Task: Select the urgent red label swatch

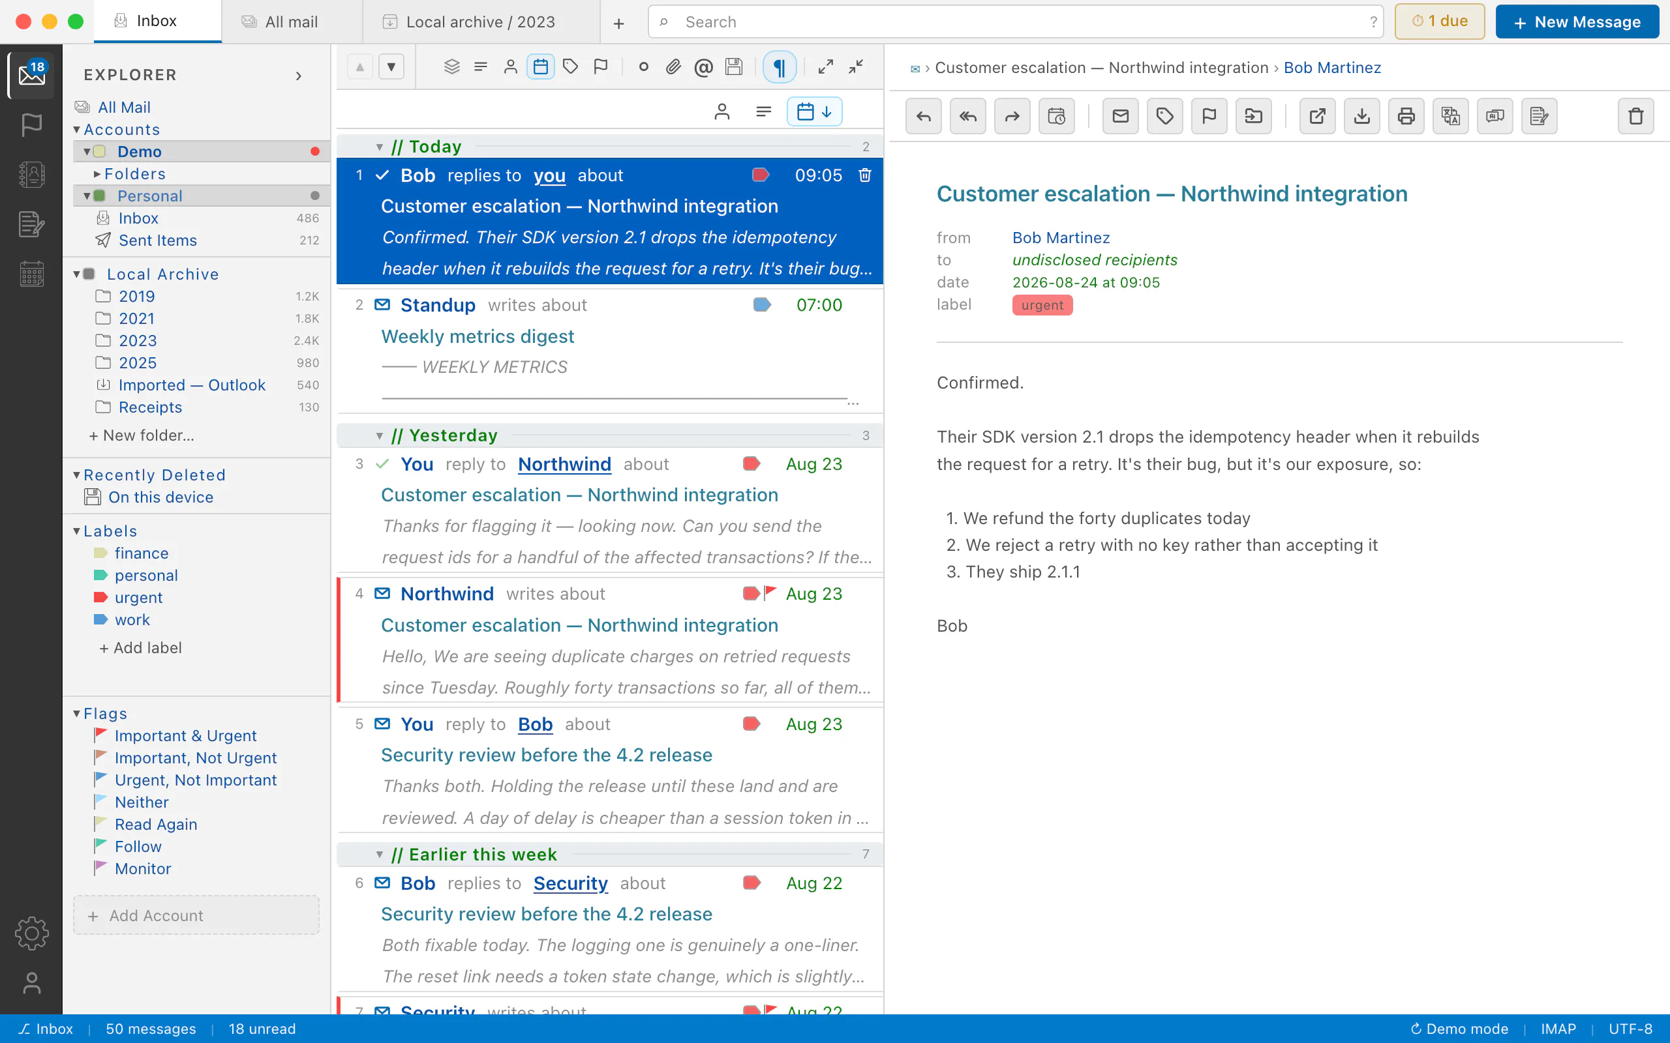Action: pyautogui.click(x=100, y=597)
